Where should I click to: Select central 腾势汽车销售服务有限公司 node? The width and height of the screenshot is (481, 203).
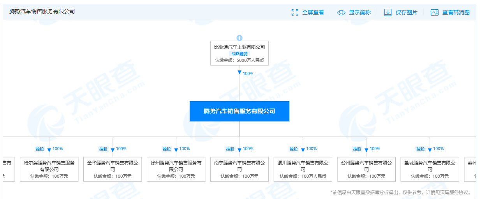(240, 111)
